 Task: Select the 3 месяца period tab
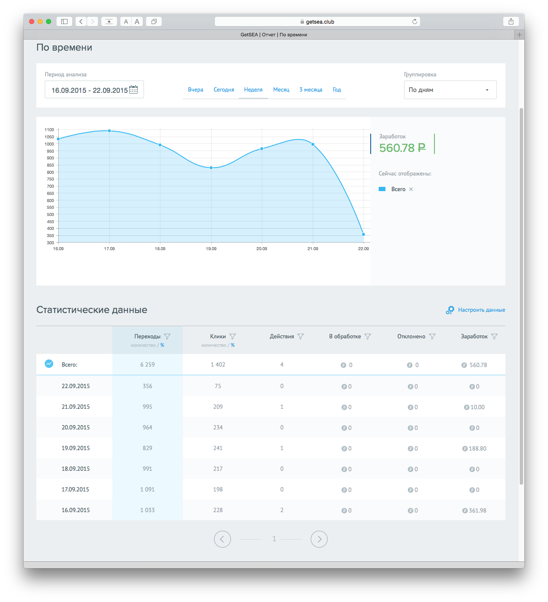(311, 89)
